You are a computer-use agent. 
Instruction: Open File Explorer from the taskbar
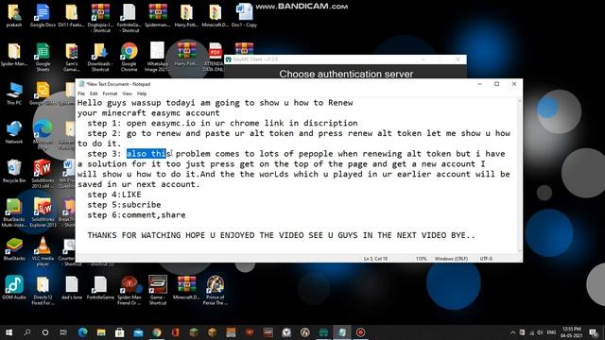coord(101,332)
